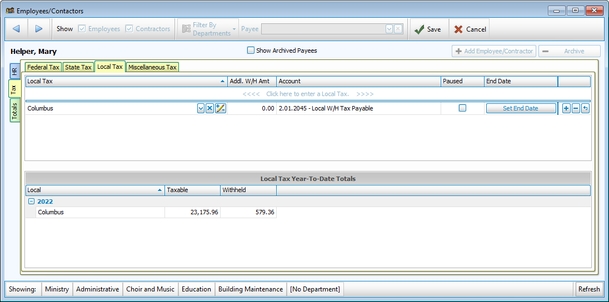Image resolution: width=609 pixels, height=302 pixels.
Task: Select the vertical Totals side tab
Action: [15, 111]
